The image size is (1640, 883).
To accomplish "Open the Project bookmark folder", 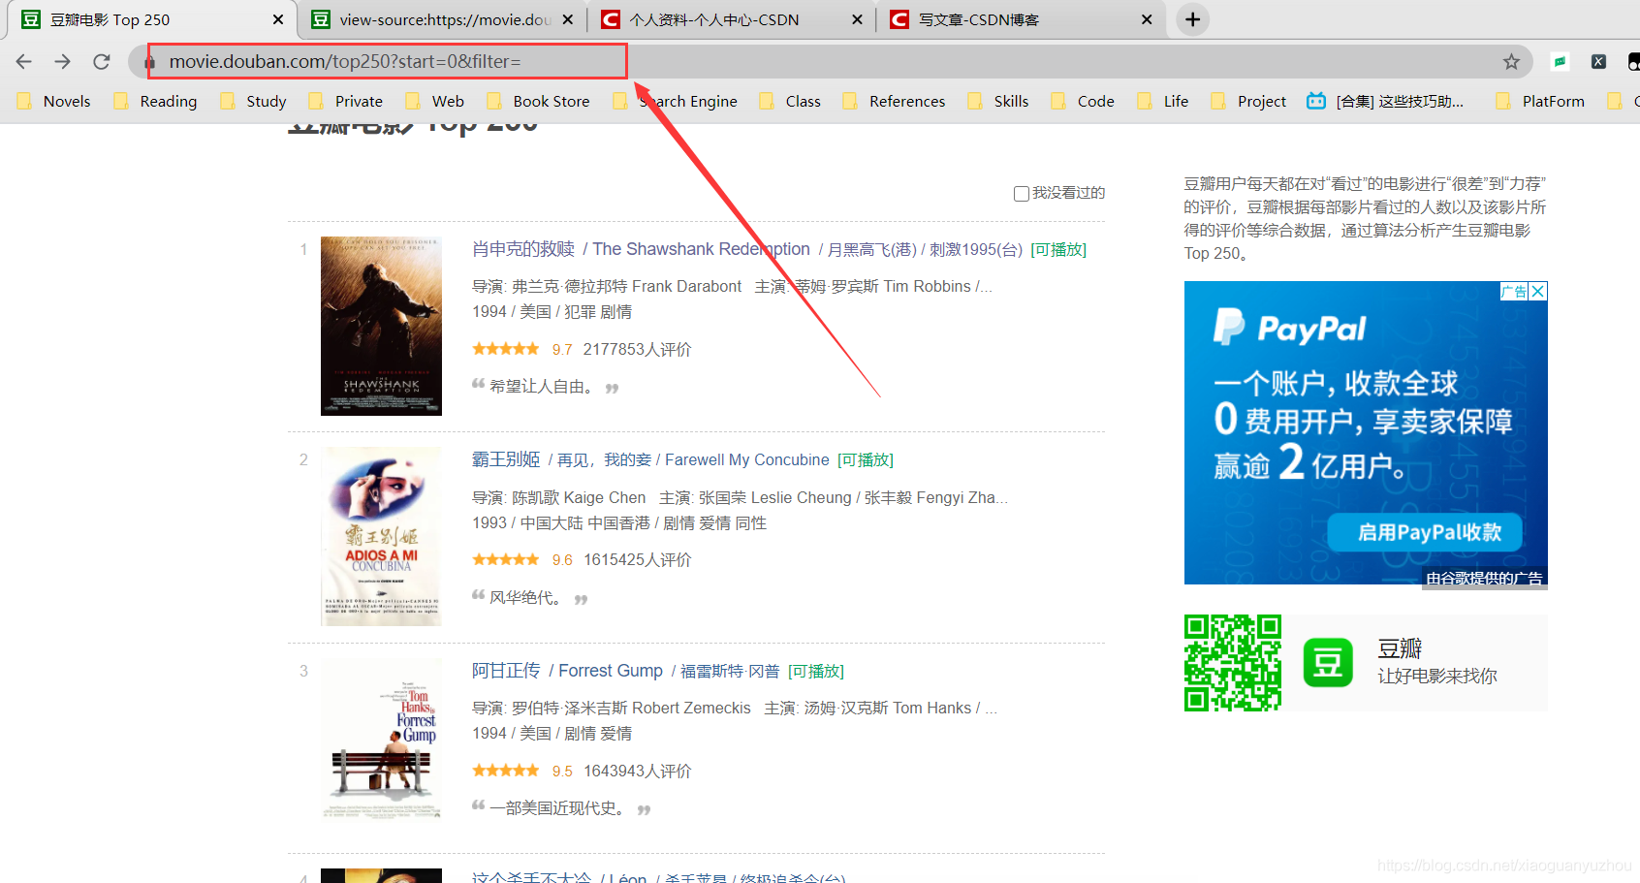I will [1248, 101].
